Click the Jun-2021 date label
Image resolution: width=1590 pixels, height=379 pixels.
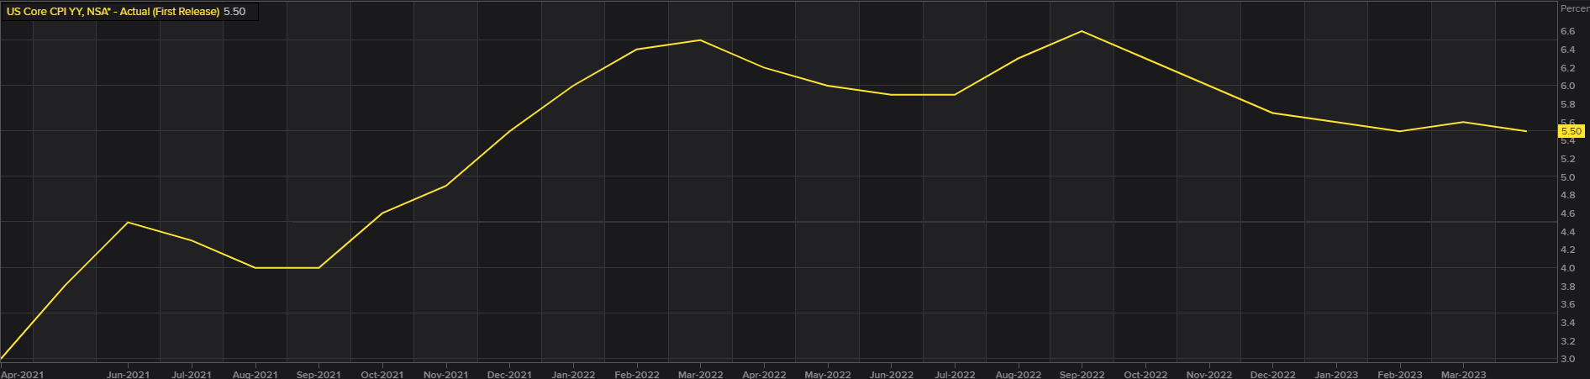(x=128, y=375)
